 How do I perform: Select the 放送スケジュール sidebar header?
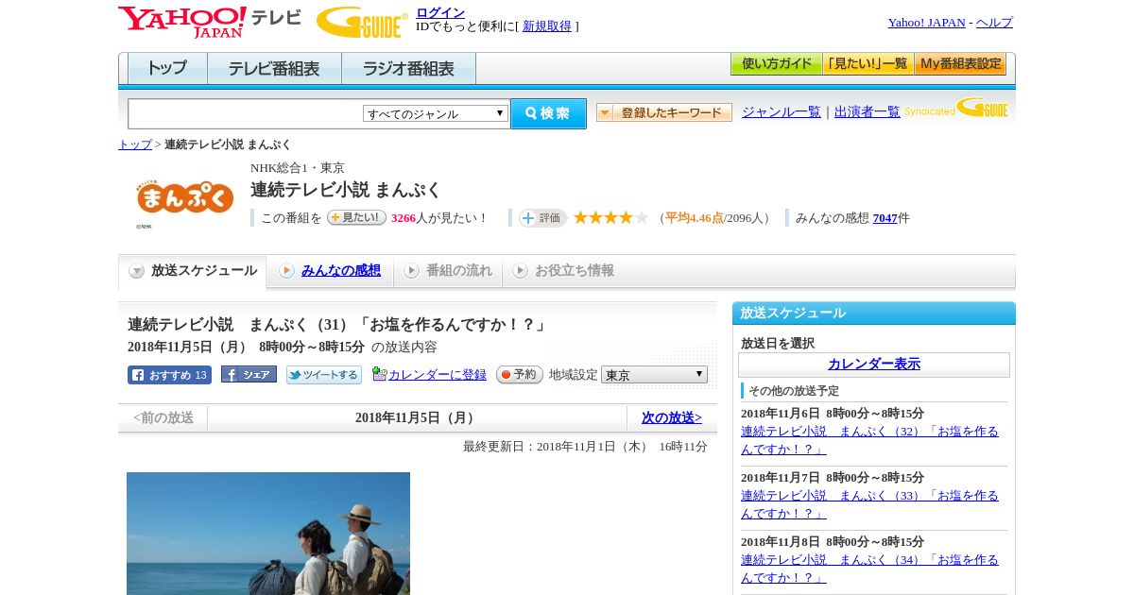pos(874,314)
